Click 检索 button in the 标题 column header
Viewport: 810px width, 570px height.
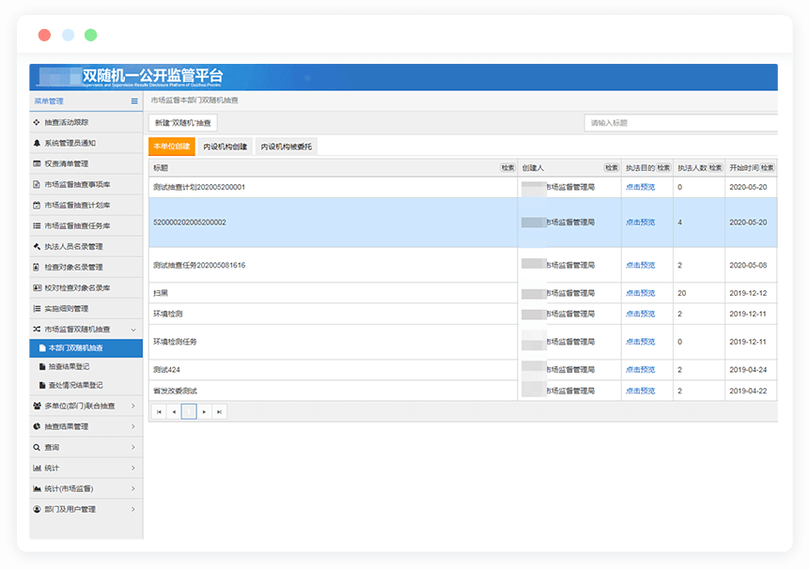pos(507,167)
